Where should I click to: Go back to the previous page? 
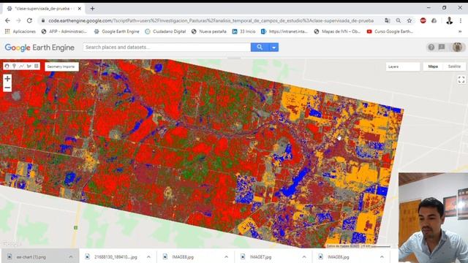click(x=7, y=20)
